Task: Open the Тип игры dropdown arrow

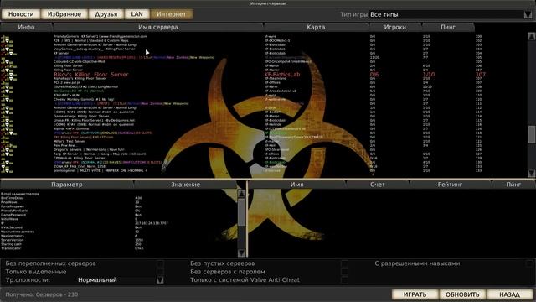Action: pos(528,15)
